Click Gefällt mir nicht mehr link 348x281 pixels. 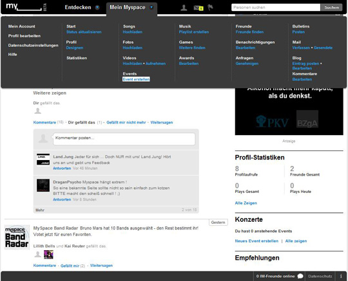pos(126,122)
